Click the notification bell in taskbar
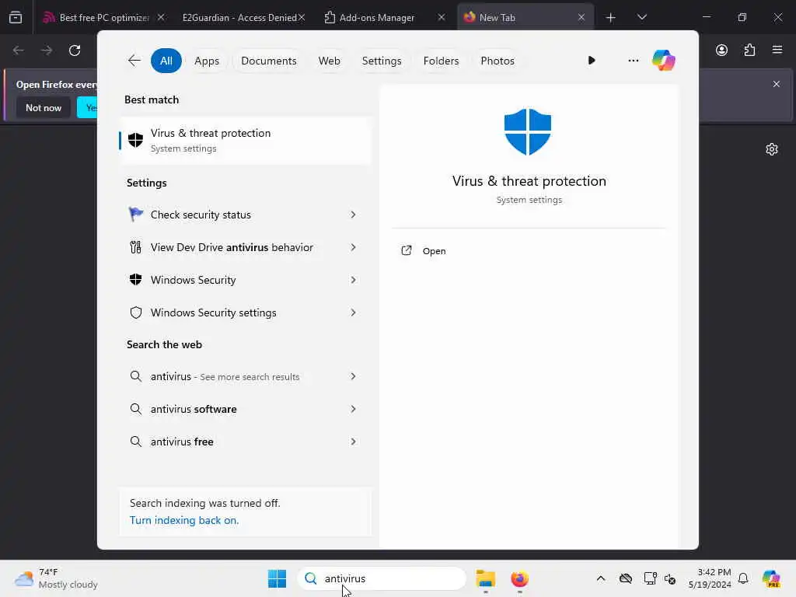 click(743, 578)
